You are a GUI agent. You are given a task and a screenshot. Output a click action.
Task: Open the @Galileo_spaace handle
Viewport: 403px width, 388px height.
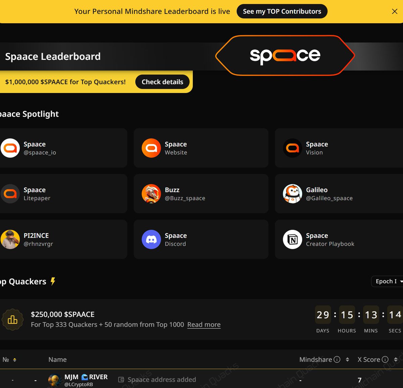tap(329, 198)
